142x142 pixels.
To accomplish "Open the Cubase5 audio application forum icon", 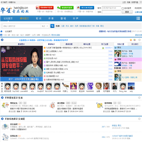I will coord(5,137).
